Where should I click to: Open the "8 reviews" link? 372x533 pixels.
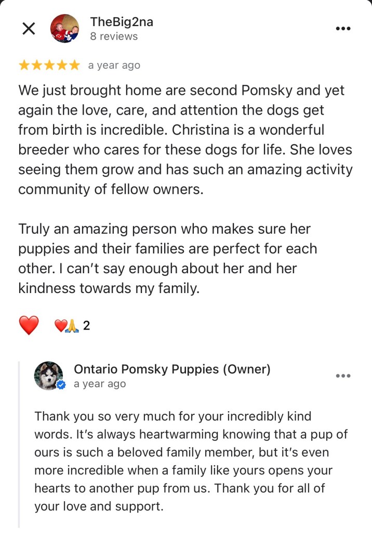pos(114,36)
